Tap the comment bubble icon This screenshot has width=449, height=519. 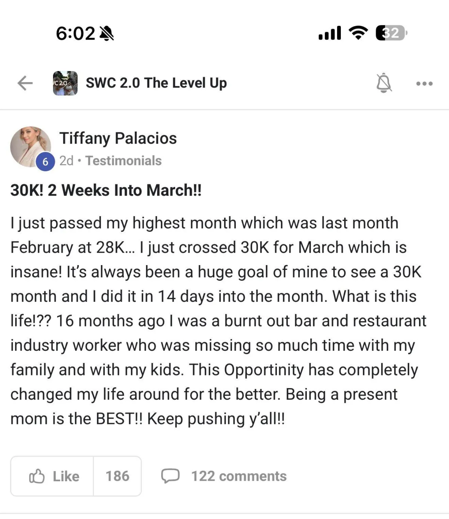click(170, 476)
